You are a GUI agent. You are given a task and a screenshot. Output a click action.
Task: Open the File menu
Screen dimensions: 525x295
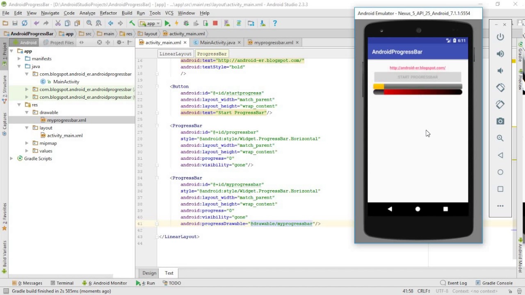6,13
